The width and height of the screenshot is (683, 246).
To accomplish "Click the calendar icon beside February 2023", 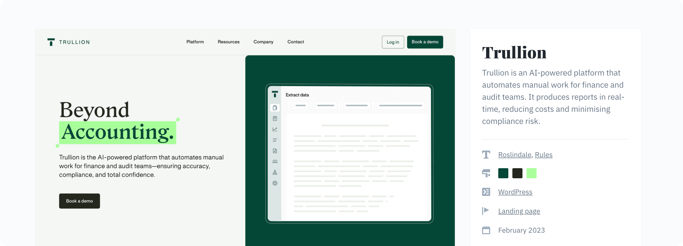I will coord(486,230).
